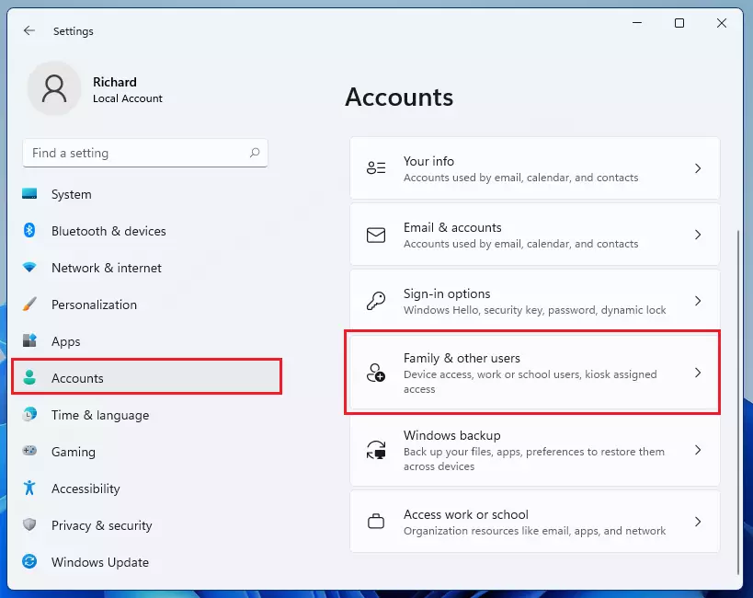Click the Sign-in options key icon
The height and width of the screenshot is (598, 753).
pos(376,301)
